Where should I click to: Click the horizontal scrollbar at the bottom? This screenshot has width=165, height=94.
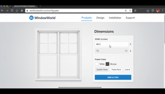click(x=80, y=87)
